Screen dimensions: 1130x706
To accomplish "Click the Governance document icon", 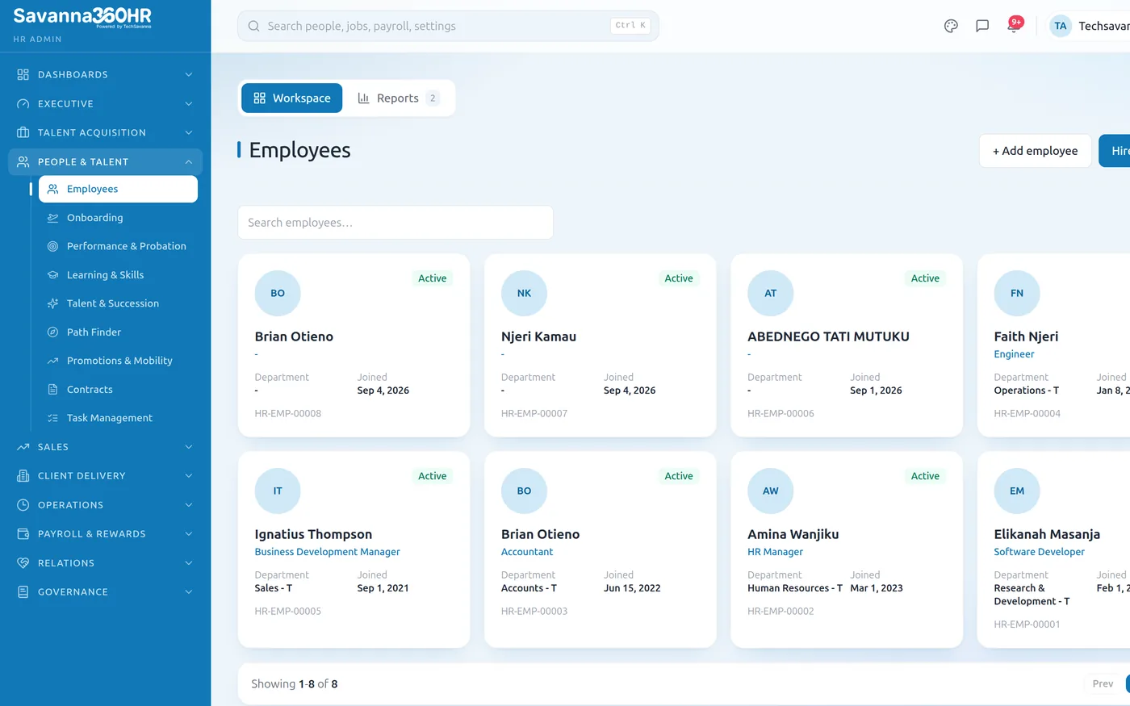I will tap(23, 592).
